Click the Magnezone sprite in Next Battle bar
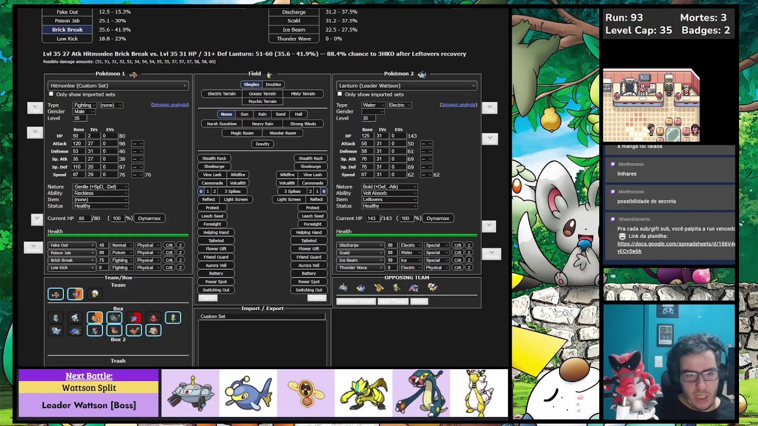758x426 pixels. (190, 393)
